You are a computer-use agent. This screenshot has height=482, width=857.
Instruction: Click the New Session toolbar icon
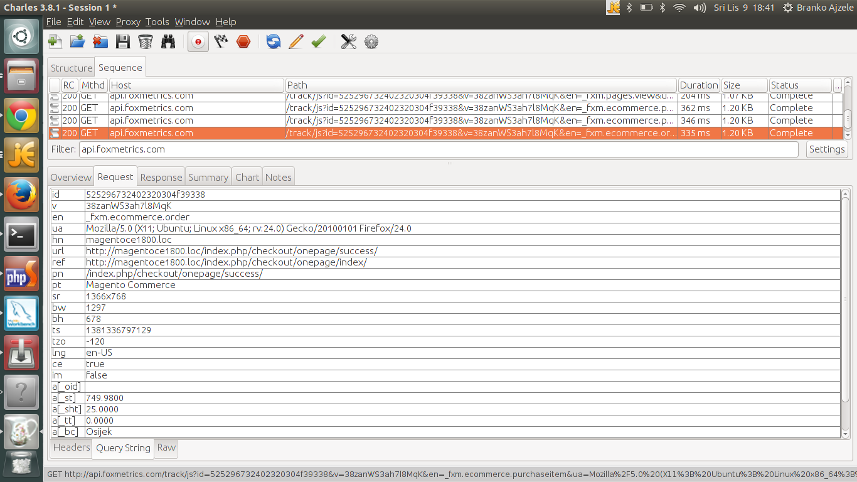click(55, 42)
